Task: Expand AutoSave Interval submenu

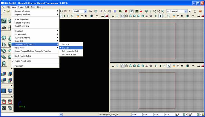Action: (x=35, y=38)
